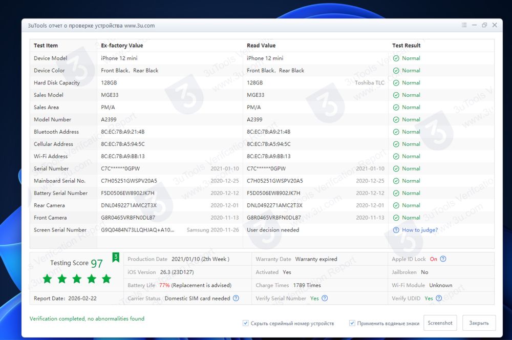Click the Battery Life 77% value

click(164, 285)
